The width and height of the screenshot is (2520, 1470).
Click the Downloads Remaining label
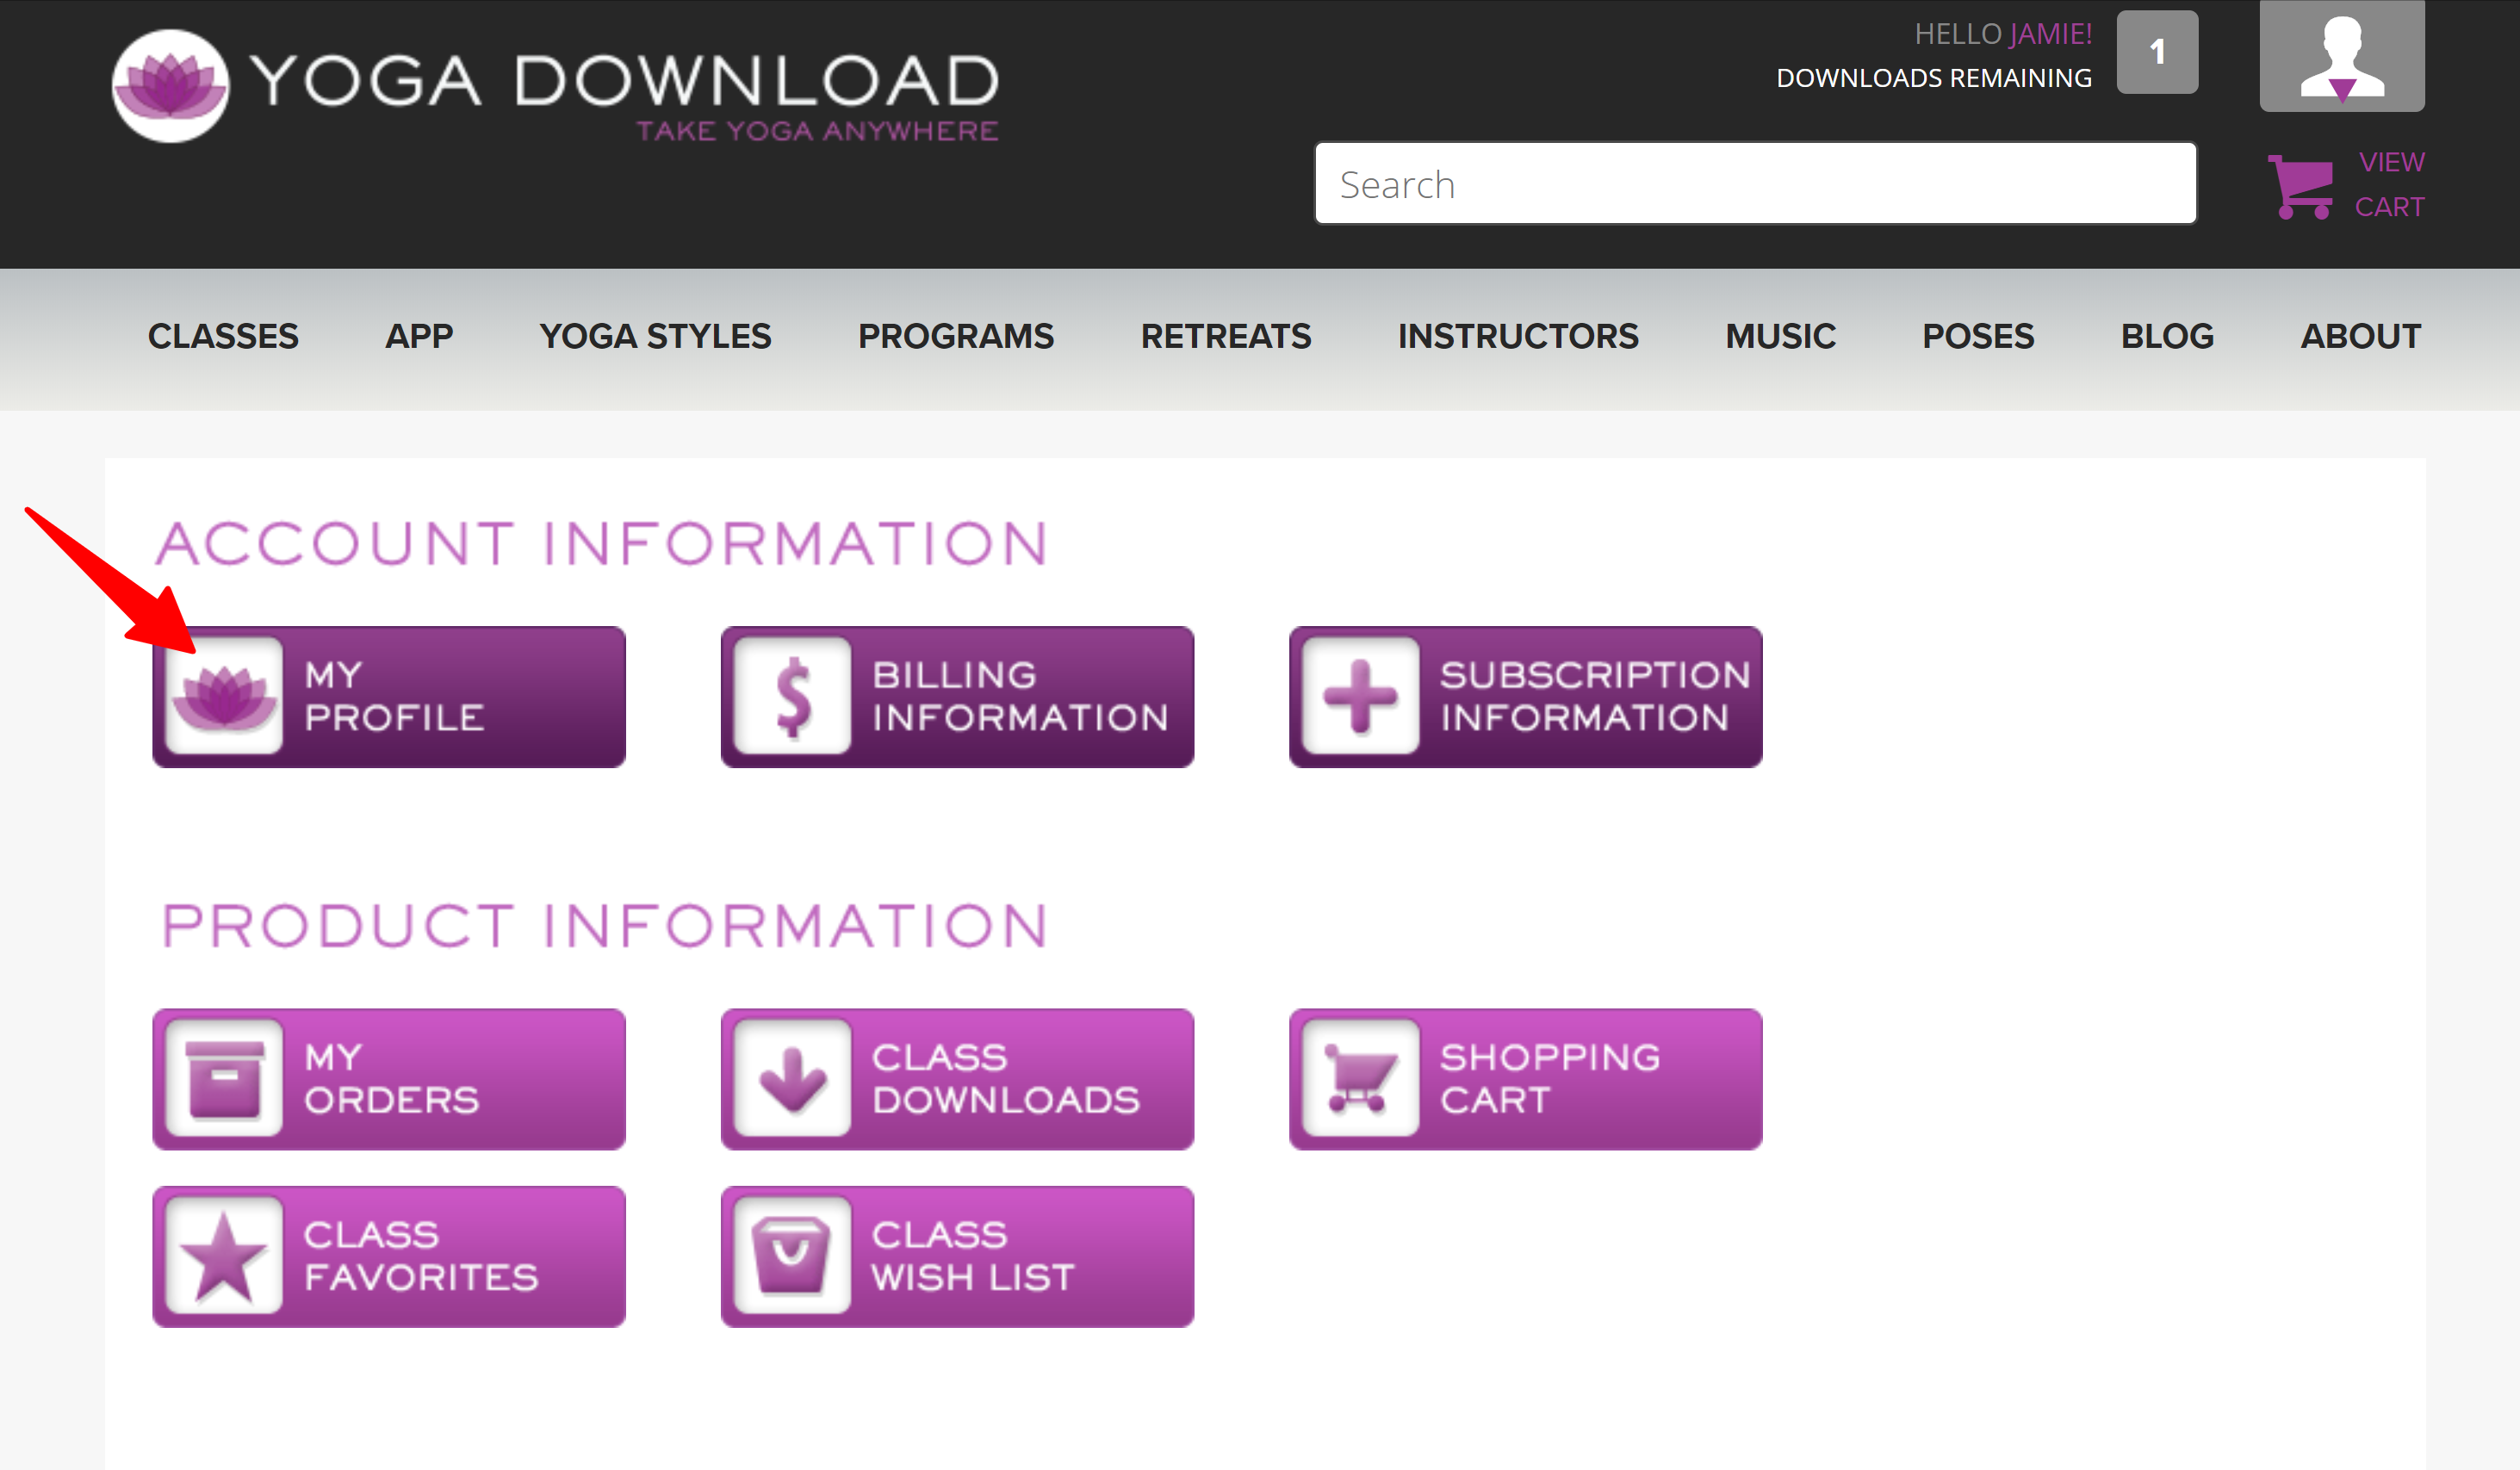pyautogui.click(x=1934, y=78)
